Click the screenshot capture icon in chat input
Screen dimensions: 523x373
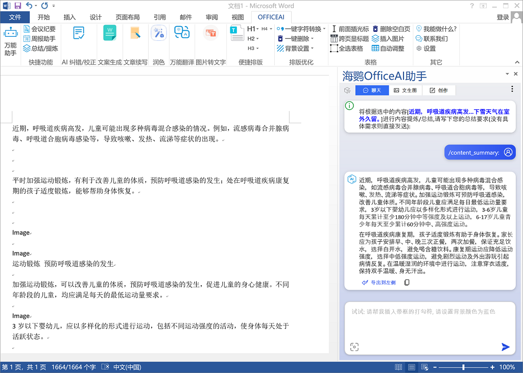tap(354, 347)
